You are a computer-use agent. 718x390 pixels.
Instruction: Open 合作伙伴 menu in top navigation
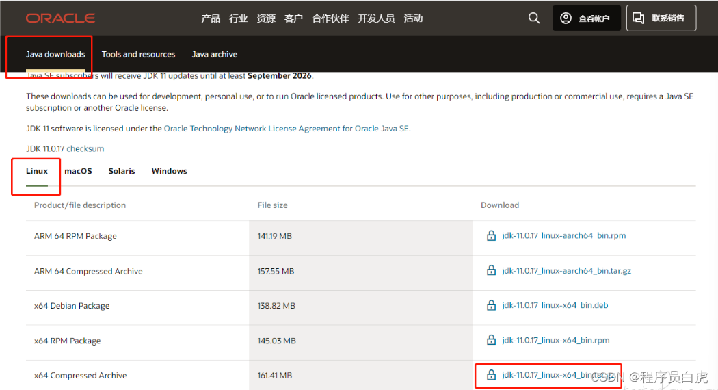pyautogui.click(x=330, y=18)
